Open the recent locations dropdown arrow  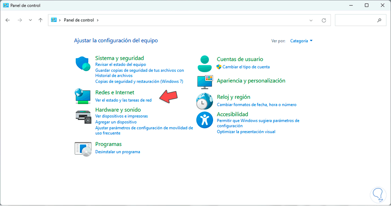point(30,20)
